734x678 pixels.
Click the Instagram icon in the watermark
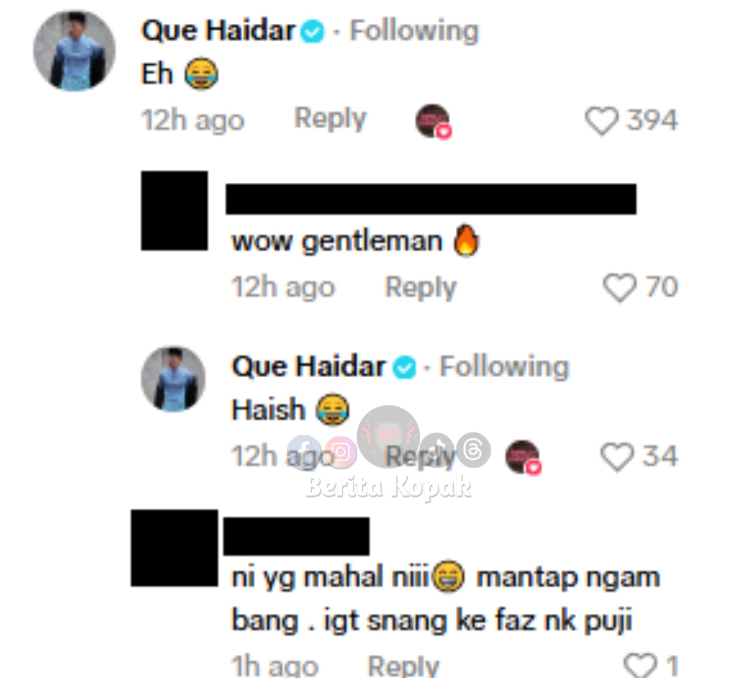point(341,452)
